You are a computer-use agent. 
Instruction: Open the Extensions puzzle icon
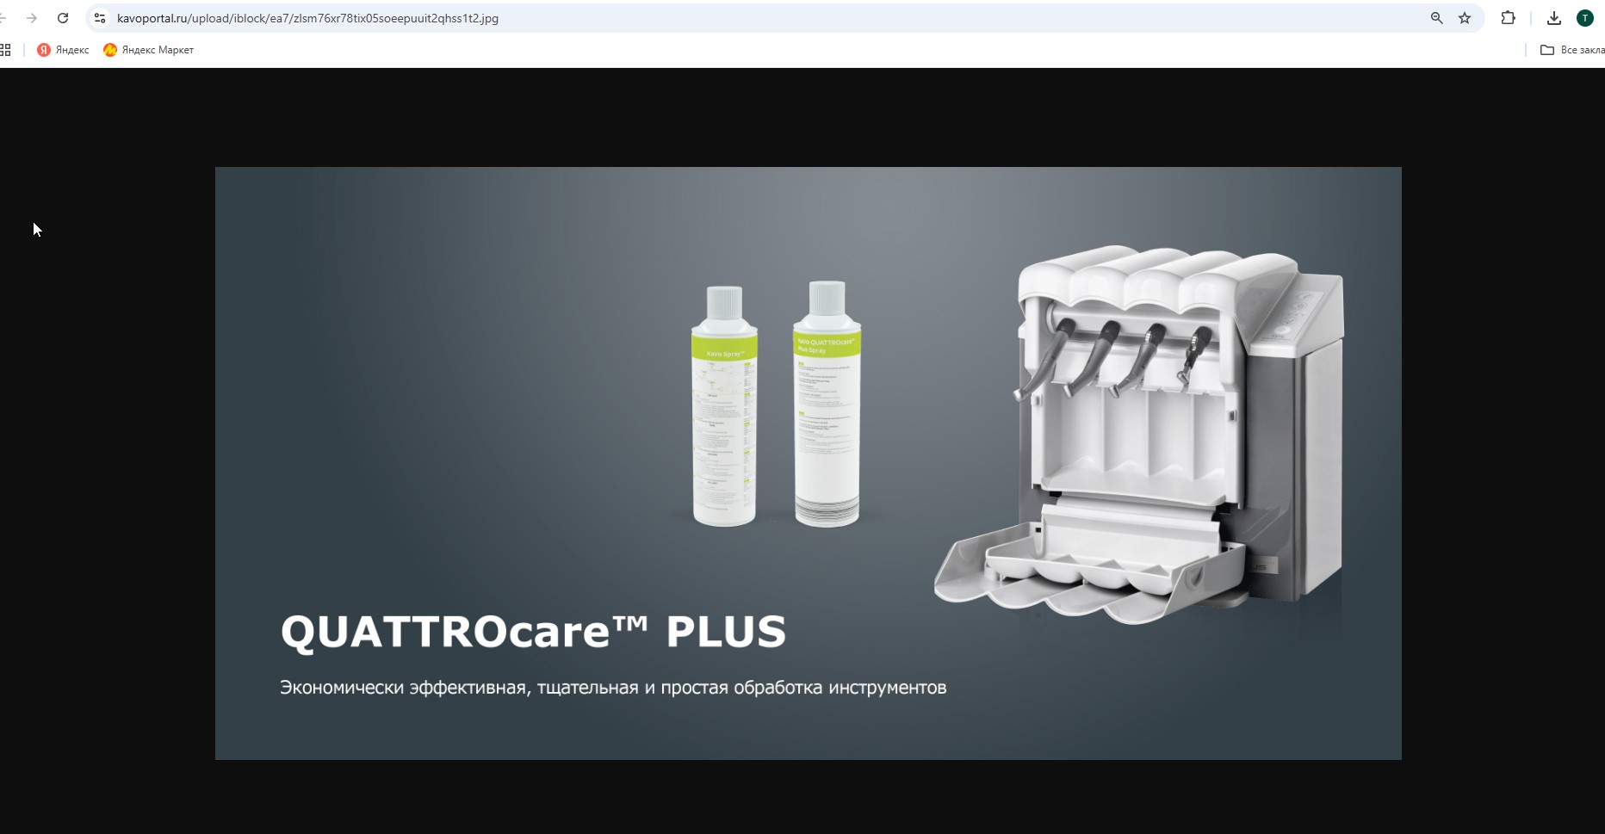click(1508, 18)
